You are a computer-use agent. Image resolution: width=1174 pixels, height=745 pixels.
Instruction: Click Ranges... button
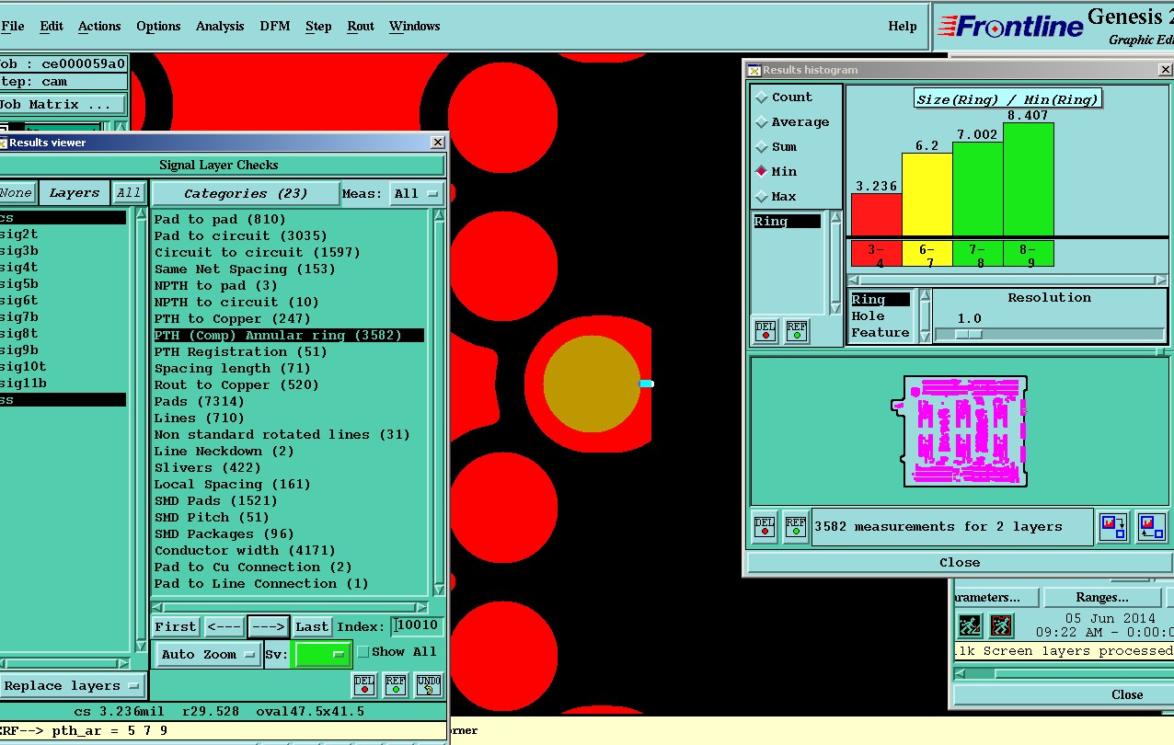click(x=1101, y=598)
